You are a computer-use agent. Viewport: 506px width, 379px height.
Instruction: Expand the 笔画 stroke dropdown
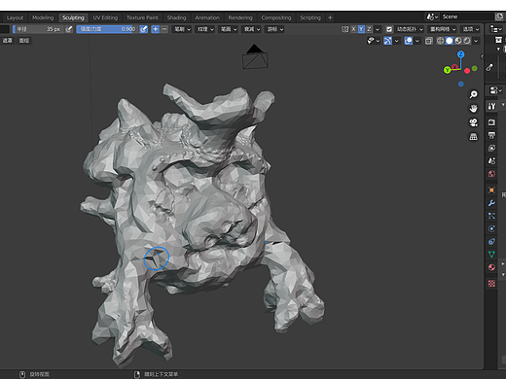pos(229,29)
